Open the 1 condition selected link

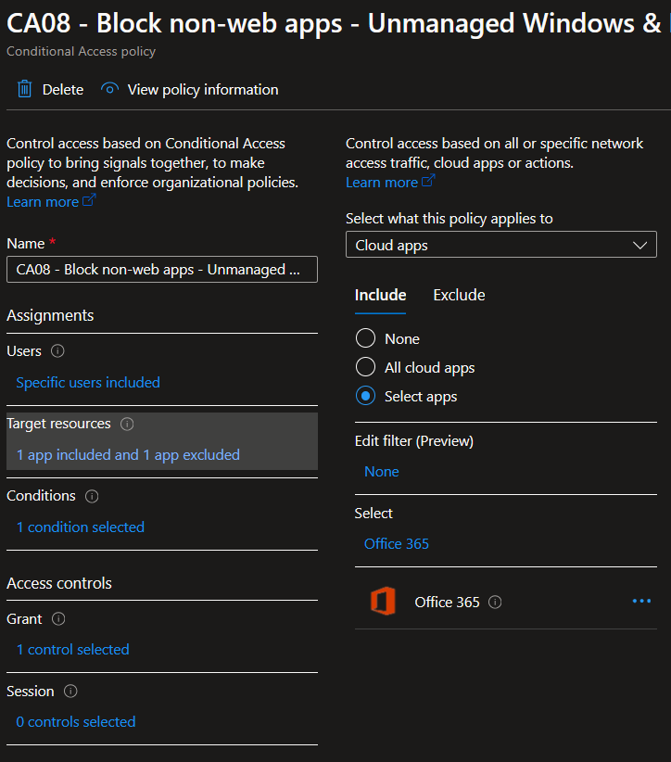pyautogui.click(x=81, y=527)
